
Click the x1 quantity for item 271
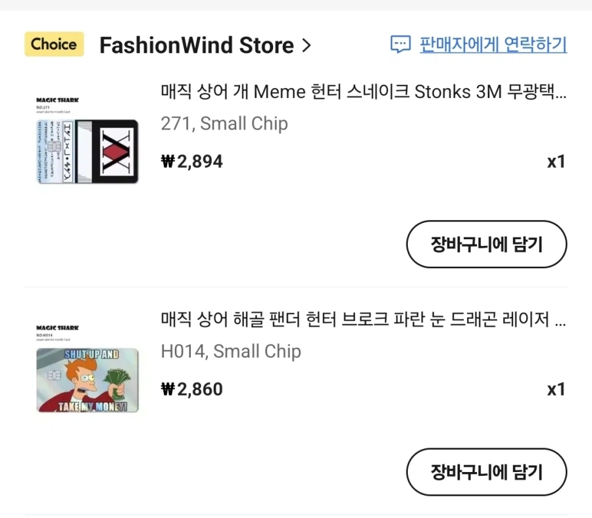tap(556, 162)
